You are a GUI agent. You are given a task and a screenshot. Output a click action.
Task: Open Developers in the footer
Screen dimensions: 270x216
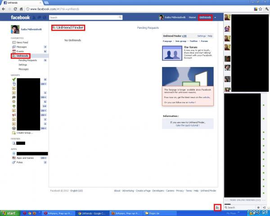point(158,191)
